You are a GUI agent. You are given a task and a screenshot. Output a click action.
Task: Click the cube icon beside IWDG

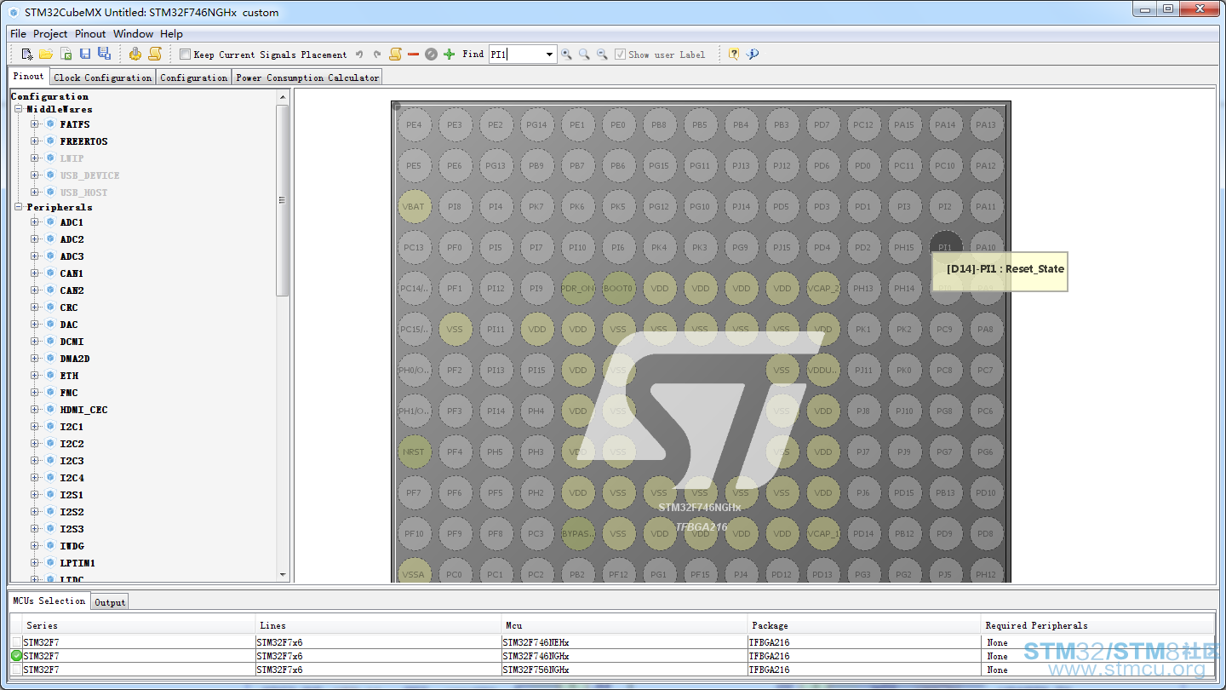point(50,546)
